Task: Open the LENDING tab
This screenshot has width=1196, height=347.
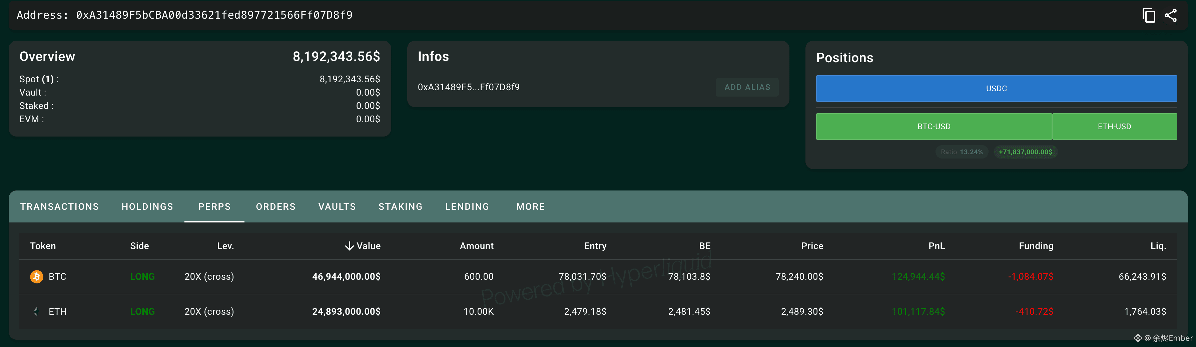Action: coord(467,206)
